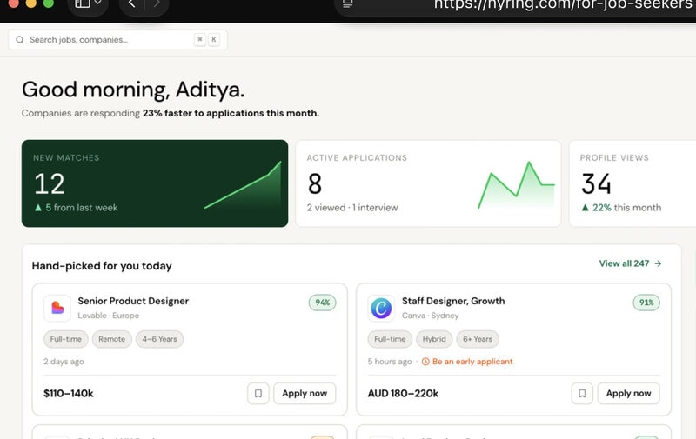This screenshot has width=696, height=439.
Task: Click the 94% match badge
Action: [322, 303]
